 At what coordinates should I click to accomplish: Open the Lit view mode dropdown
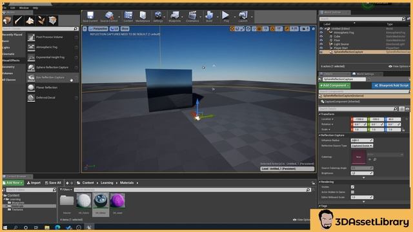coord(114,28)
